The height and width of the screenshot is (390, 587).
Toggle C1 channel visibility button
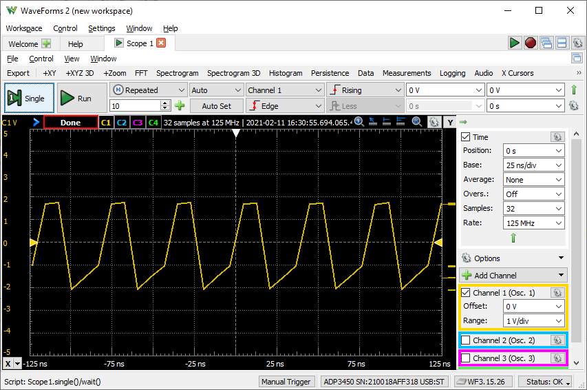[x=106, y=123]
